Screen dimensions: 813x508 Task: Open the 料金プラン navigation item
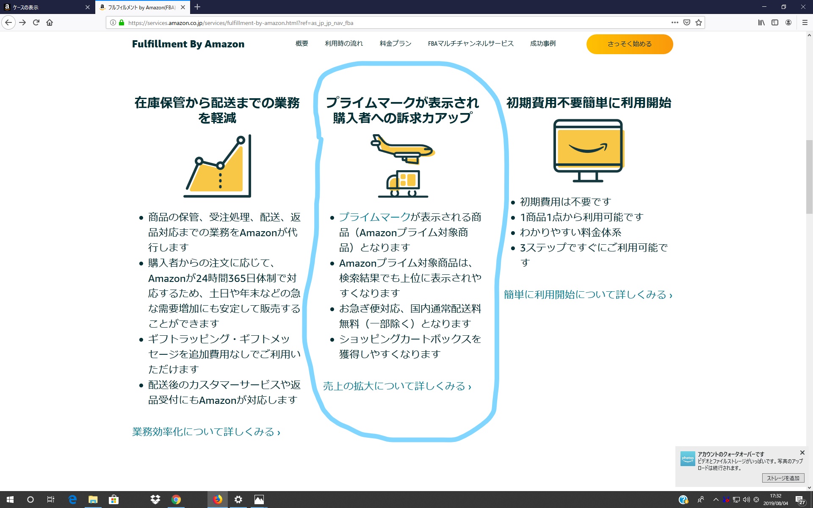coord(395,44)
